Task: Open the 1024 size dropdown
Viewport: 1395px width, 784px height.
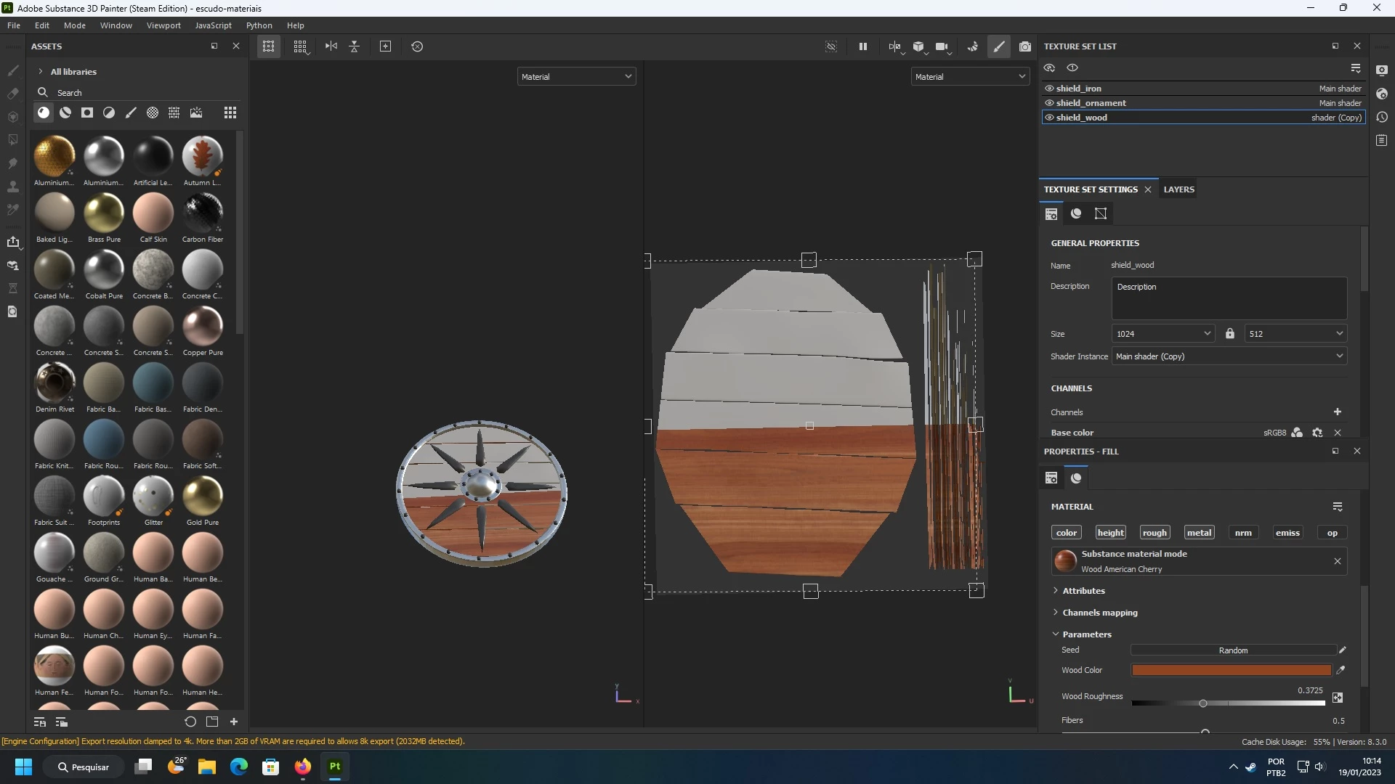Action: click(1162, 334)
